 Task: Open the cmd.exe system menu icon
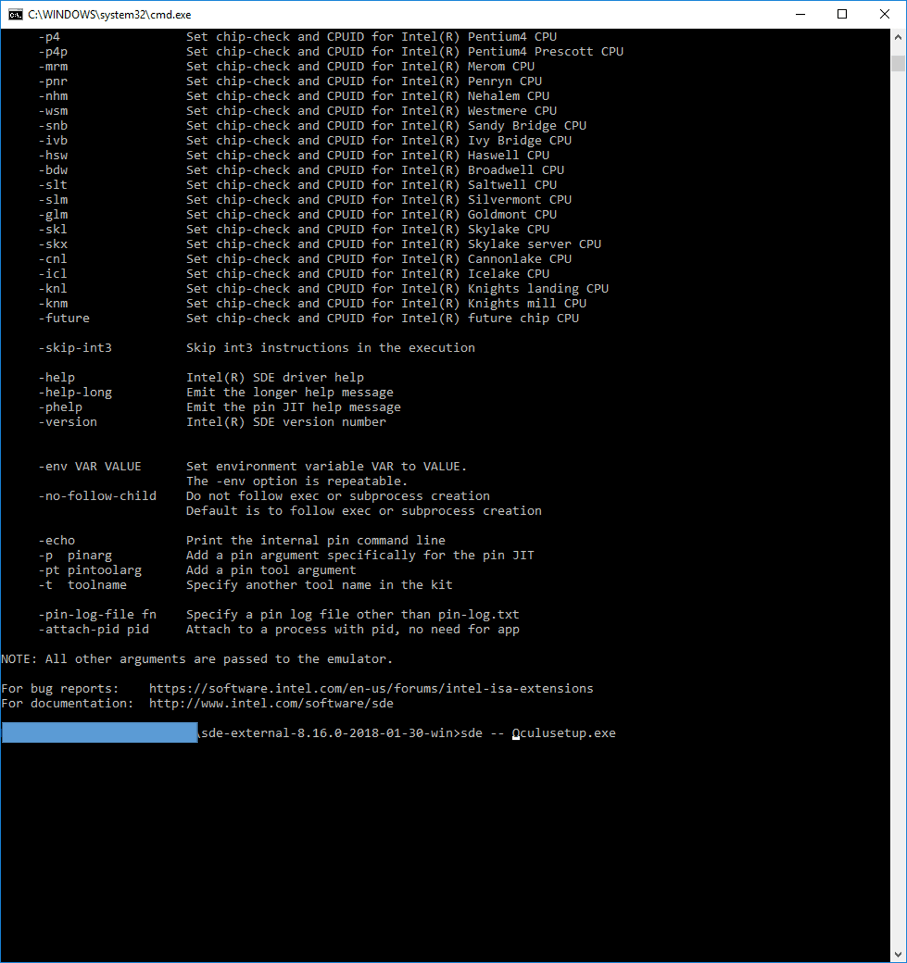[15, 14]
